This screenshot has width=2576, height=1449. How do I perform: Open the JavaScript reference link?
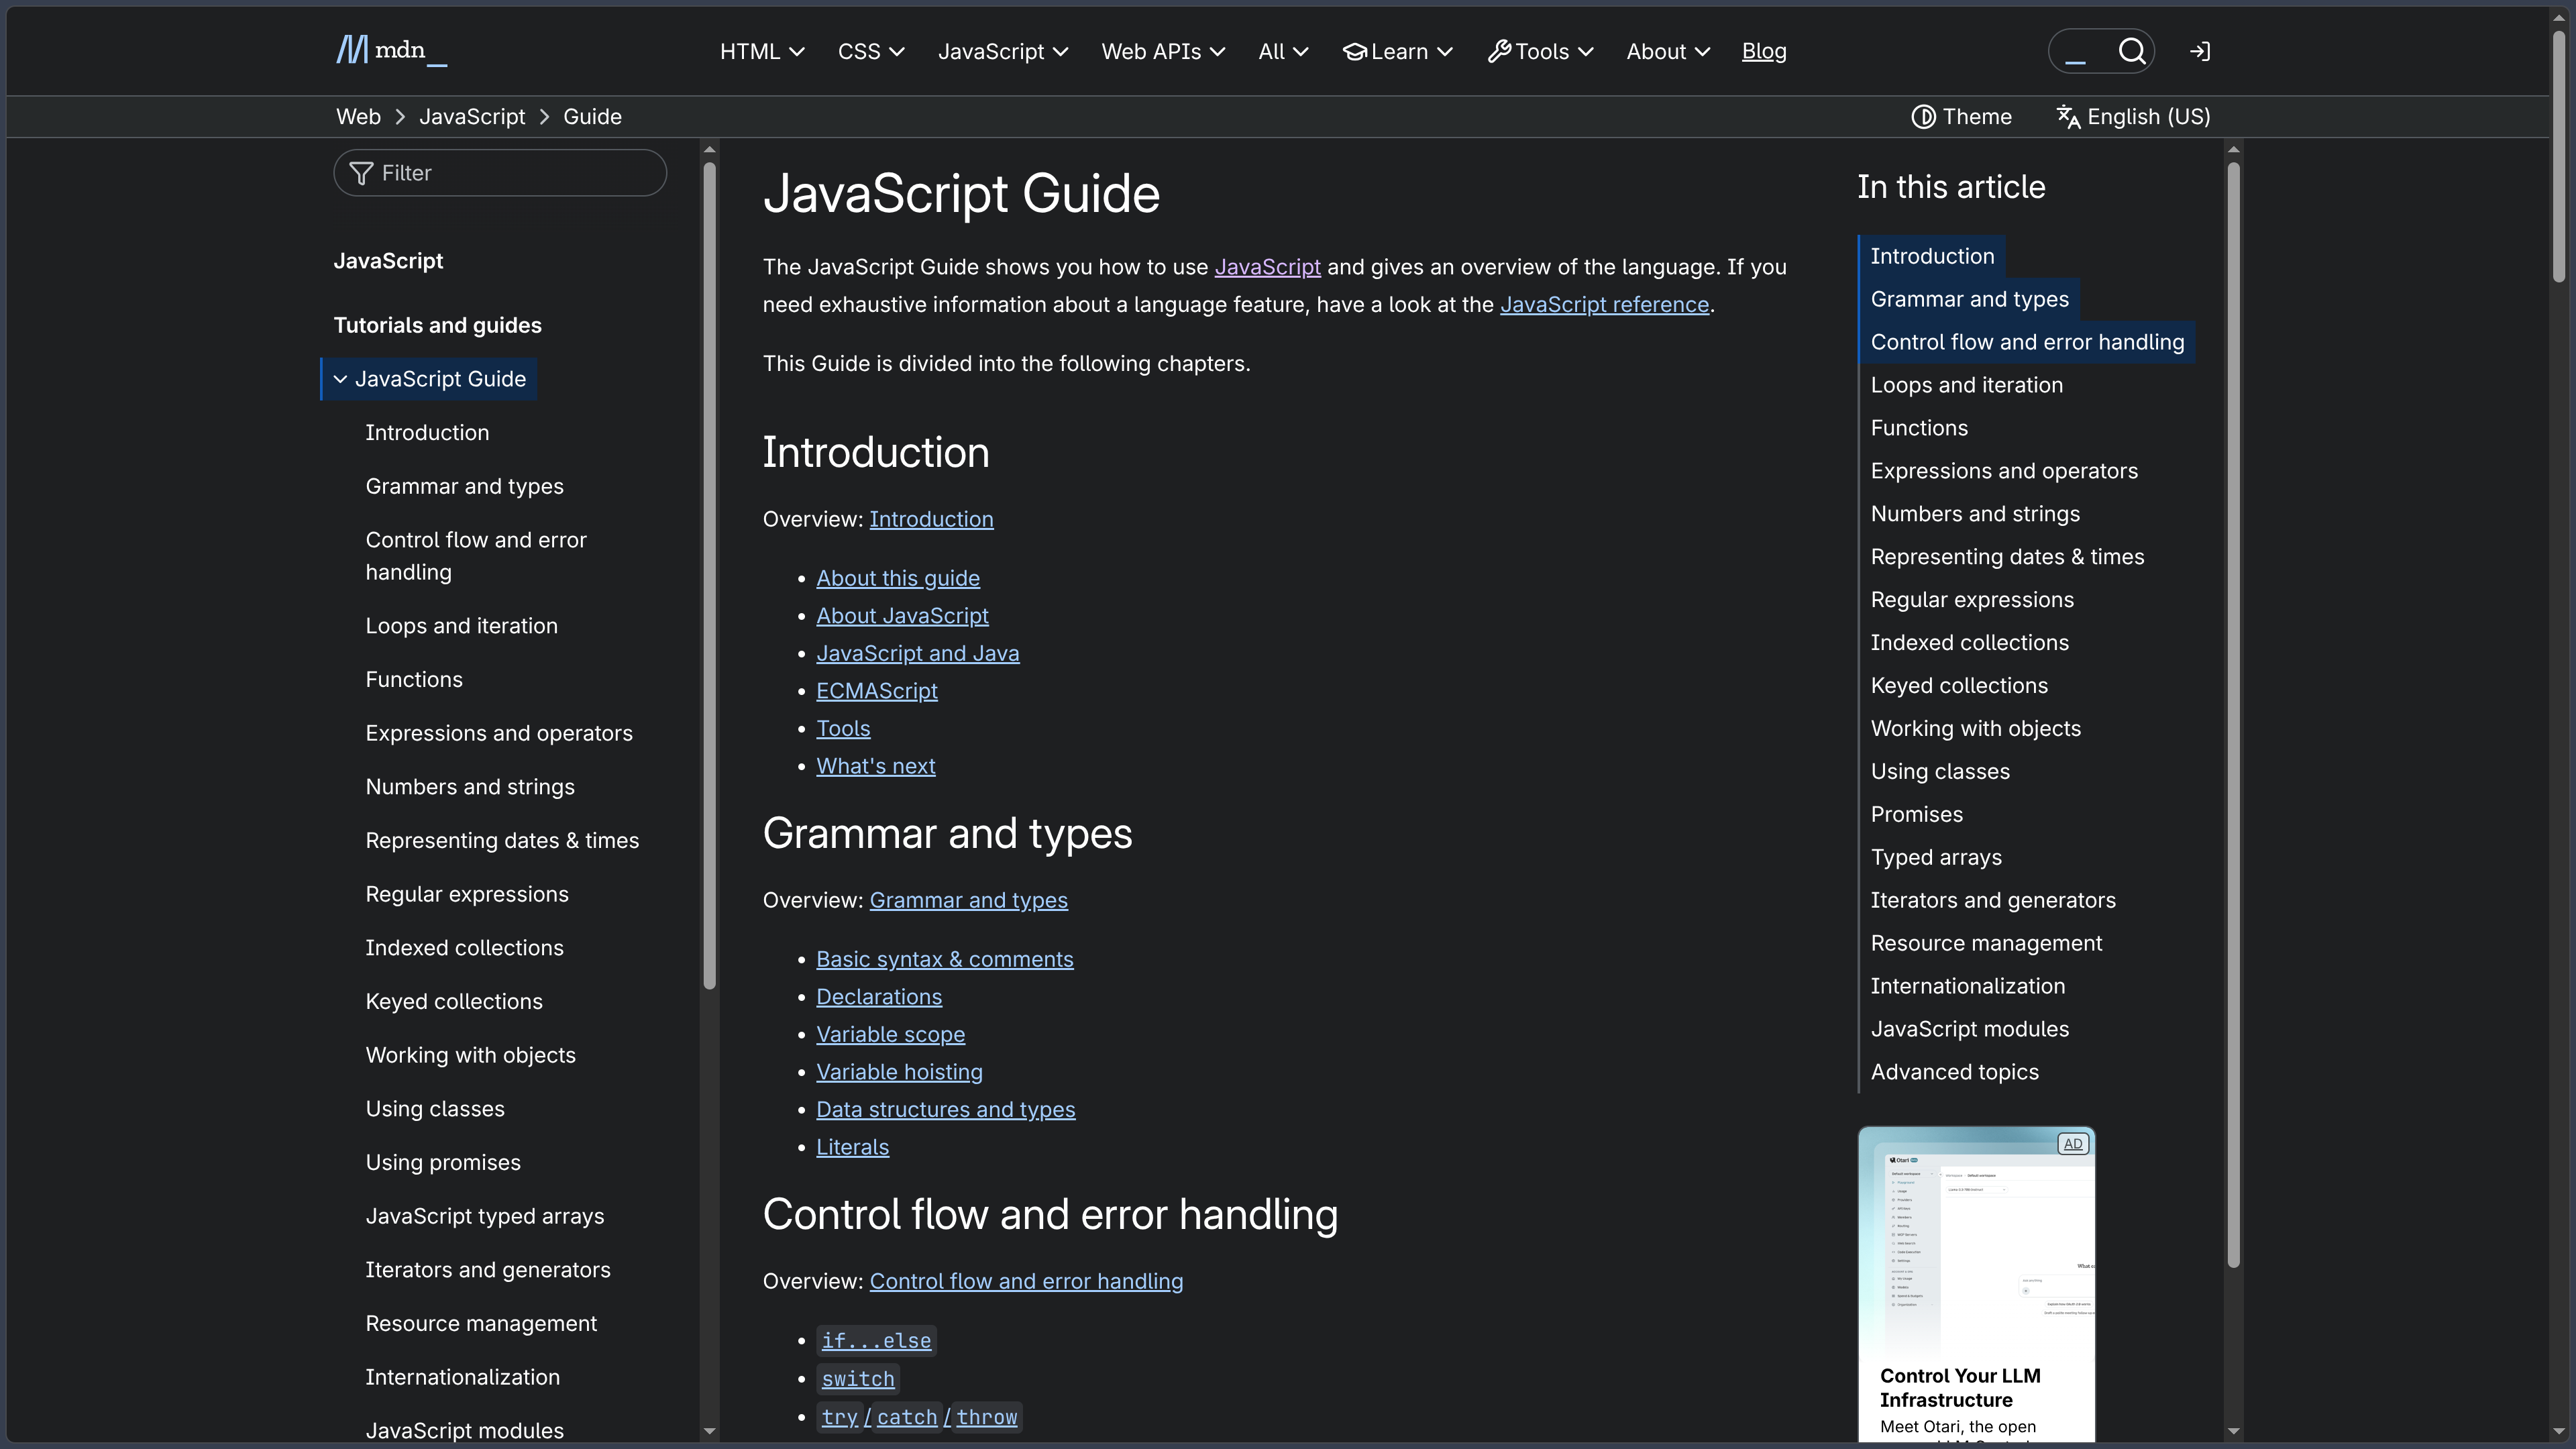1604,305
